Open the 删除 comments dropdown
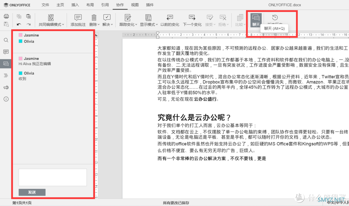Screen dimensions: 349x206 (x=94, y=20)
